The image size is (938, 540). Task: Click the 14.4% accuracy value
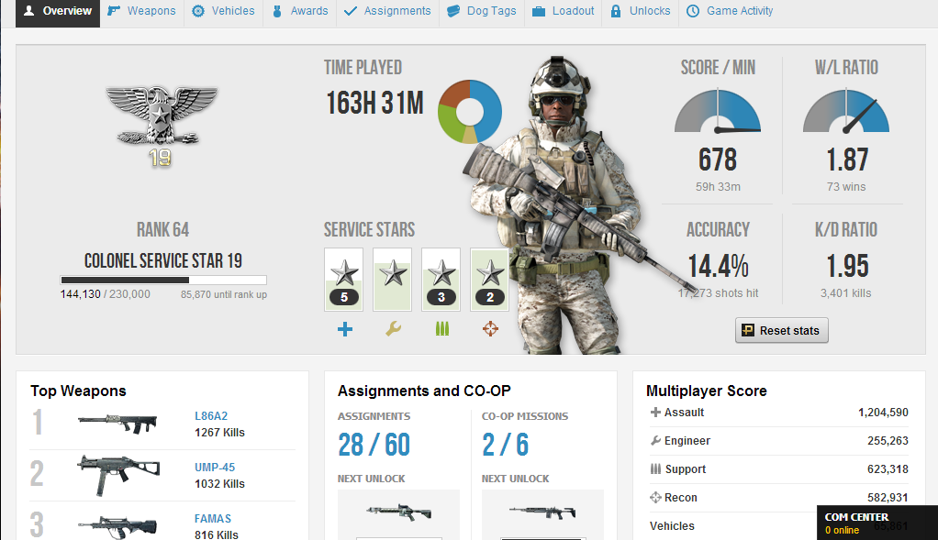coord(718,266)
